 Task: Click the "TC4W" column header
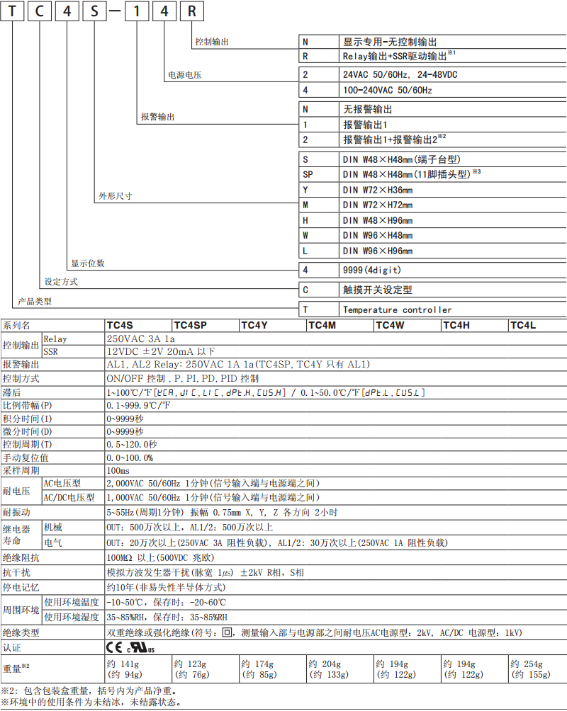pos(390,325)
